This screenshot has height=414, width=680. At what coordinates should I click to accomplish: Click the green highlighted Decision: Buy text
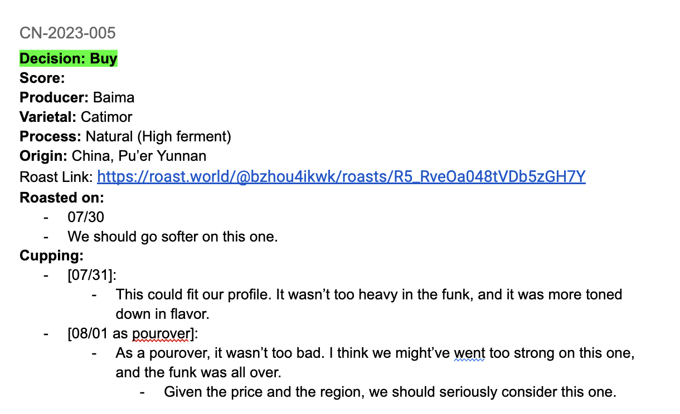click(x=69, y=58)
